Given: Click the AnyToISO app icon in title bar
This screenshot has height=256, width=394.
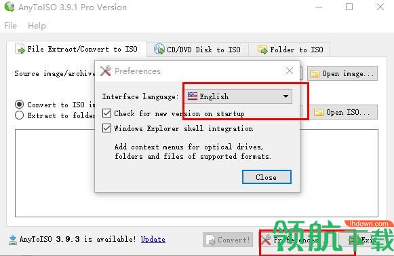Looking at the screenshot, I should click(x=9, y=7).
